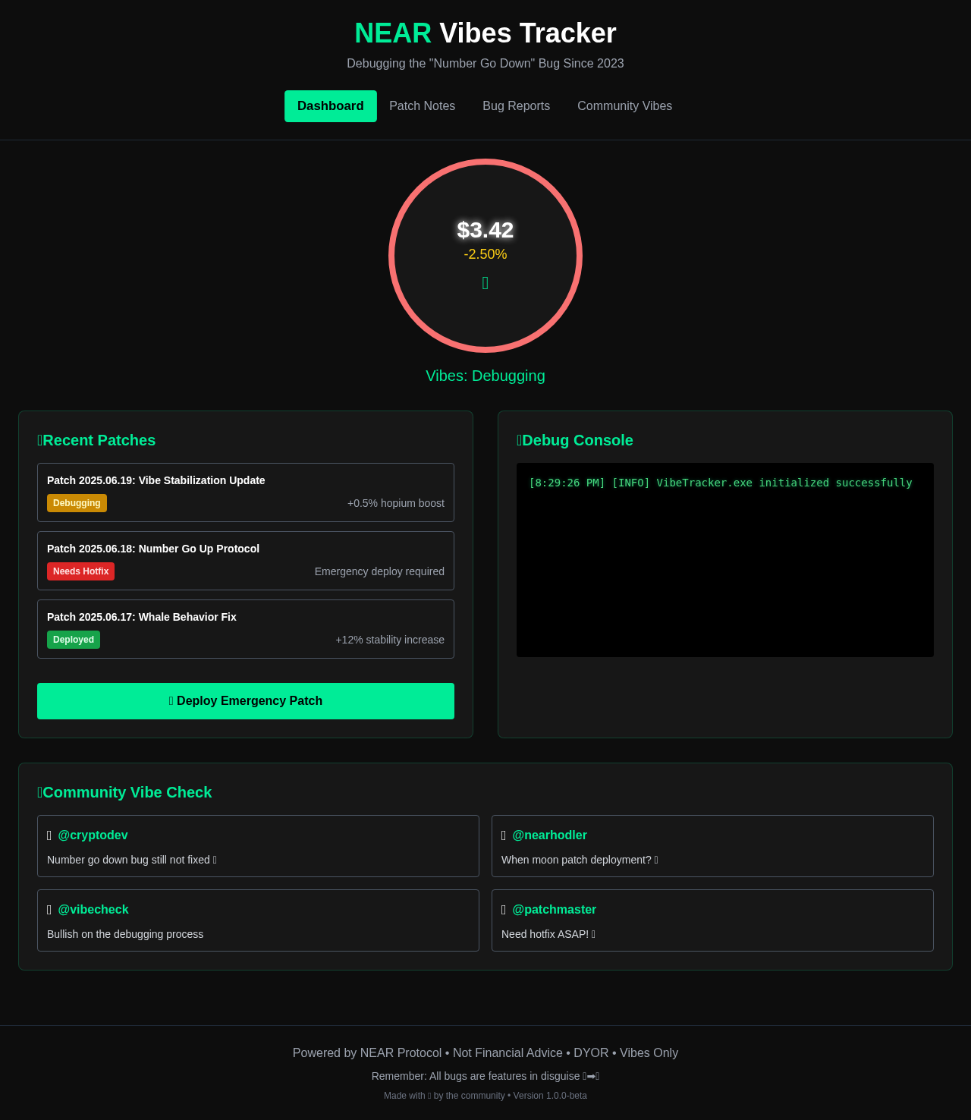Toggle the Debugging status badge

[x=76, y=502]
